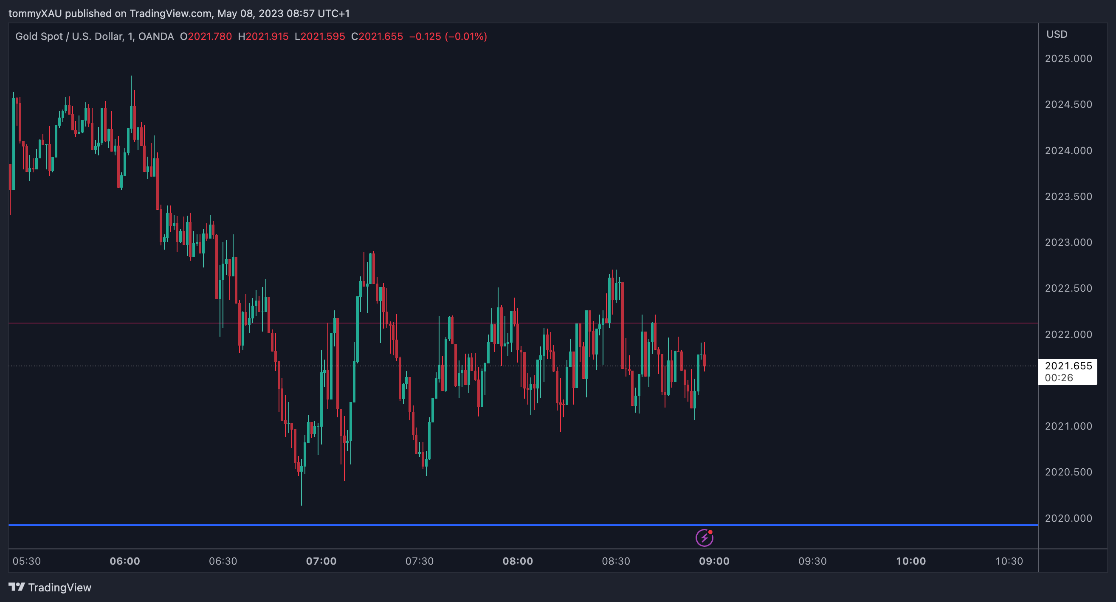Click the 2020.000 price axis label
Screen dimensions: 1116x602
click(1068, 518)
